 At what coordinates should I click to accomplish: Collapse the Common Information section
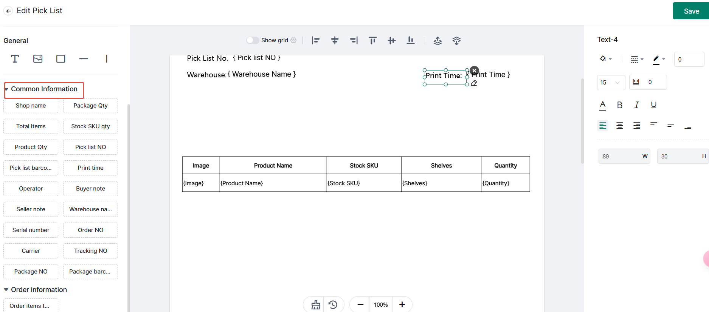[x=6, y=89]
